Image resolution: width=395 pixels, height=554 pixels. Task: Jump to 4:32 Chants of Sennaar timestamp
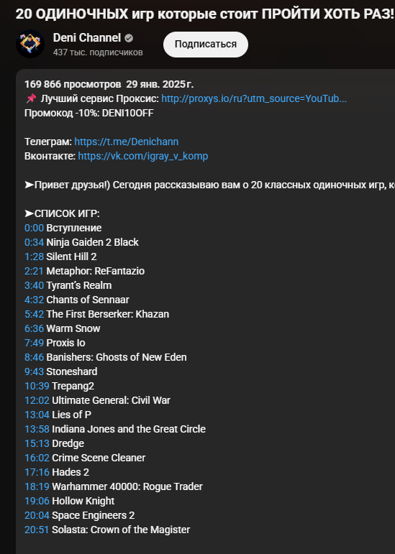point(34,300)
